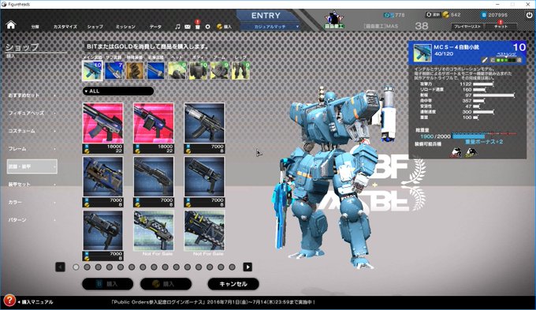
Task: Open the mail envelope inbox
Action: tap(188, 26)
